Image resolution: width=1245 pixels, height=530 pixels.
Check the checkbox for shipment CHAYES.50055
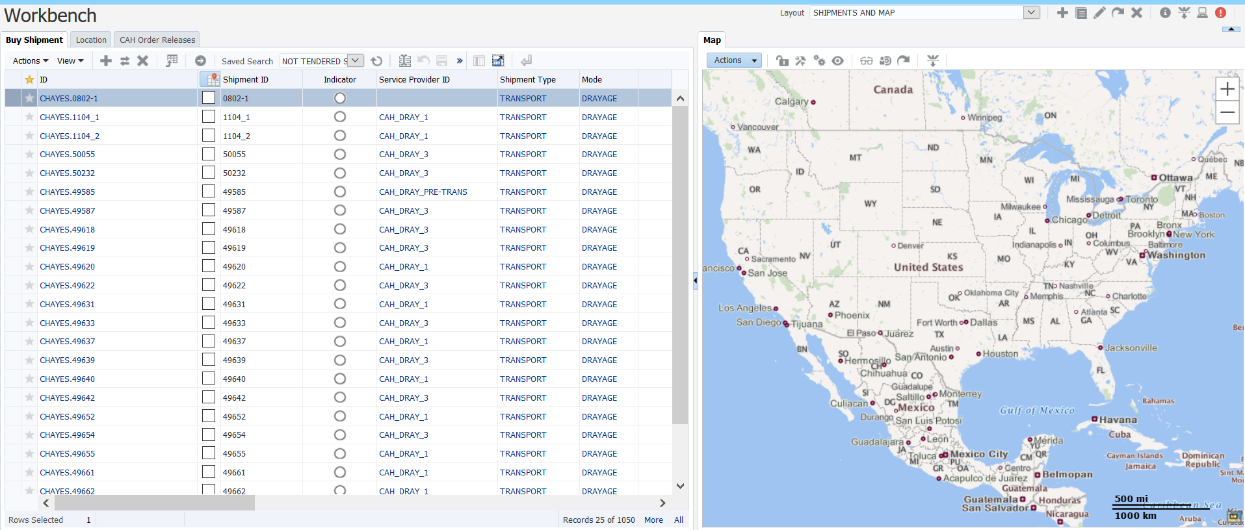click(209, 155)
